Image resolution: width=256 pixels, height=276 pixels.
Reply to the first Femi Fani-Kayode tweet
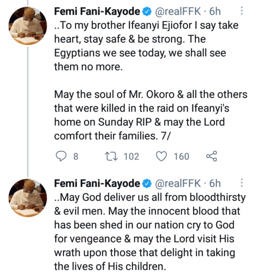tap(61, 156)
